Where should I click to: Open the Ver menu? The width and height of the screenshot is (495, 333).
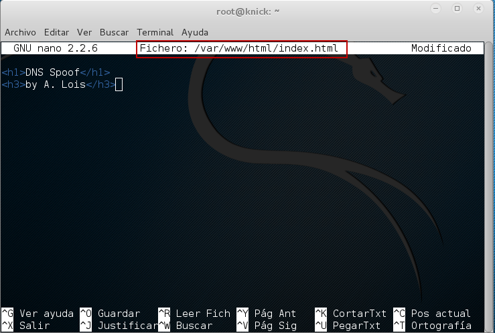84,33
